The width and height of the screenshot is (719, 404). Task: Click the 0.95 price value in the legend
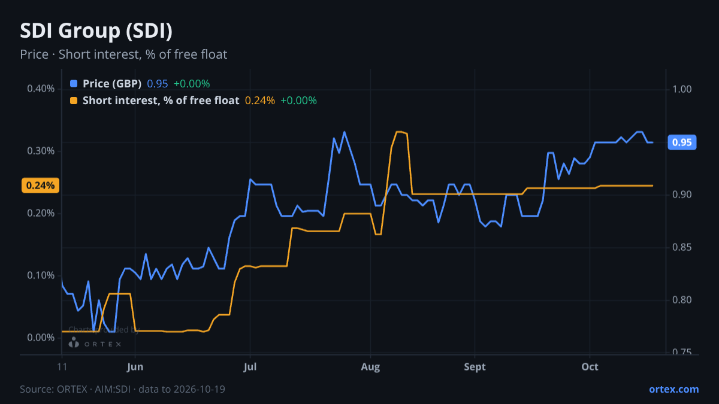[158, 84]
